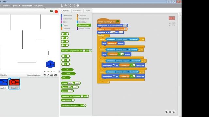Screen dimensions: 209x117
Task: Switch to the Костюмы tab
Action: 77,10
